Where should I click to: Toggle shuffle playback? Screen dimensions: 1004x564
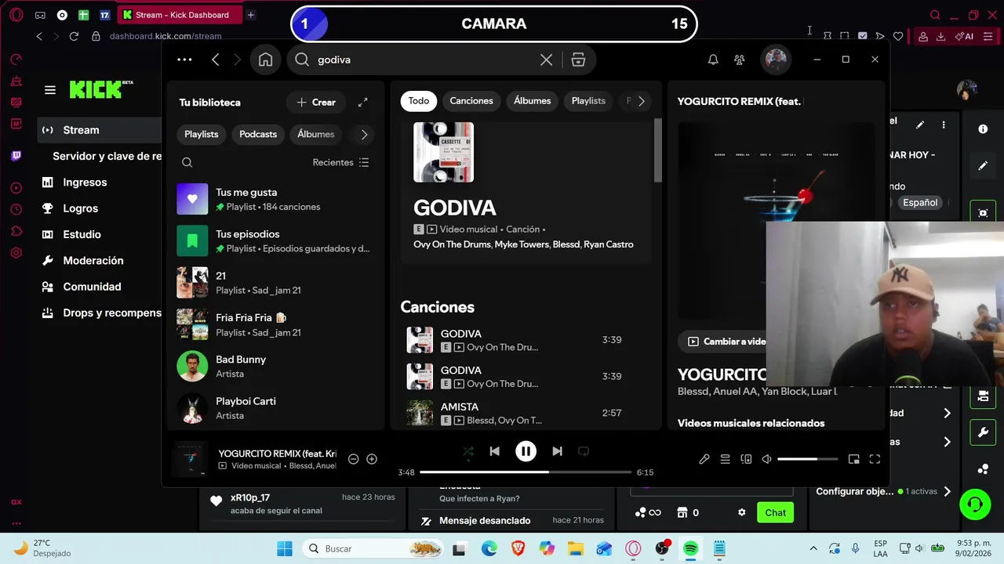(468, 451)
